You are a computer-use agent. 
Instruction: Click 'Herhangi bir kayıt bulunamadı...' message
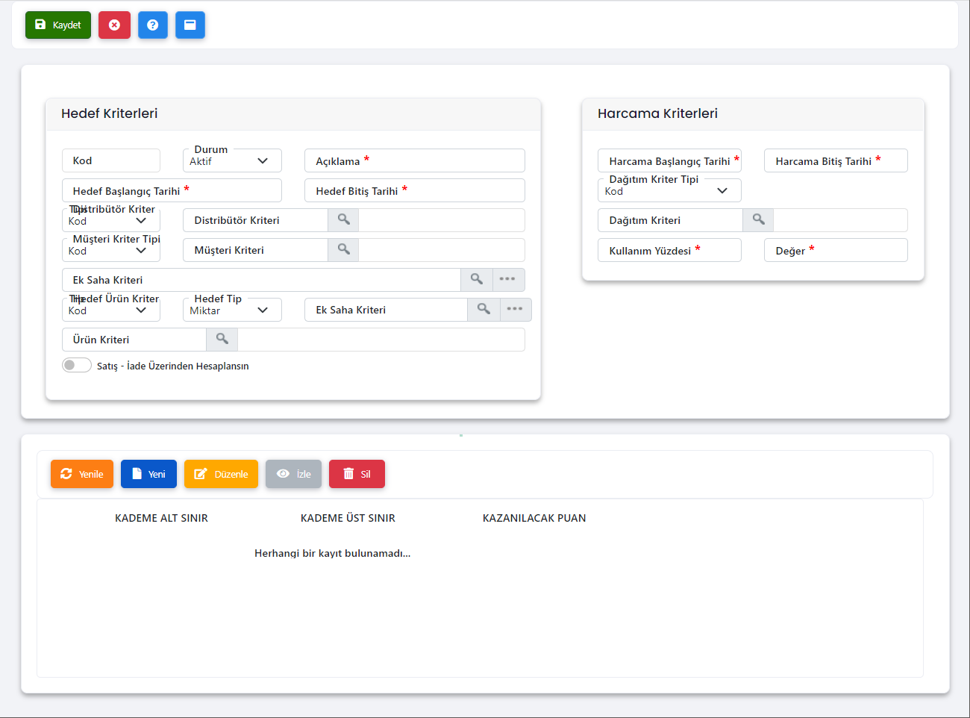(x=333, y=553)
